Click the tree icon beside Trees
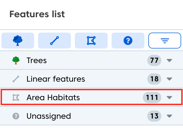183x128 pixels. (16, 60)
